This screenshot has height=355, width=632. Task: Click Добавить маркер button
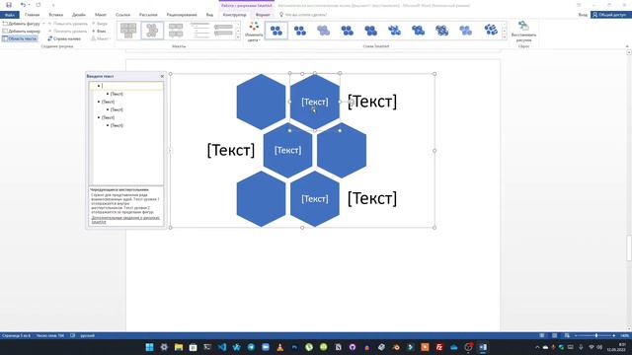coord(22,31)
